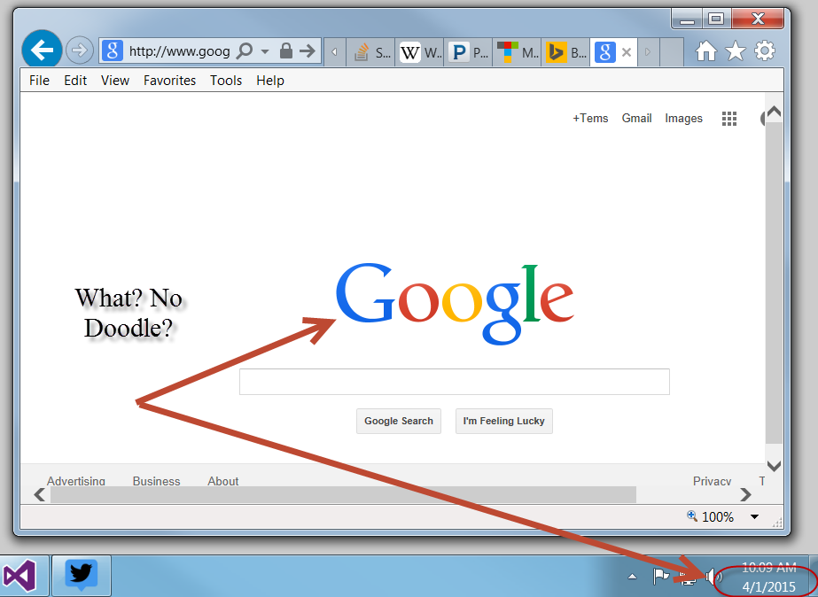Open the Favorites menu
Image resolution: width=818 pixels, height=597 pixels.
click(x=169, y=81)
